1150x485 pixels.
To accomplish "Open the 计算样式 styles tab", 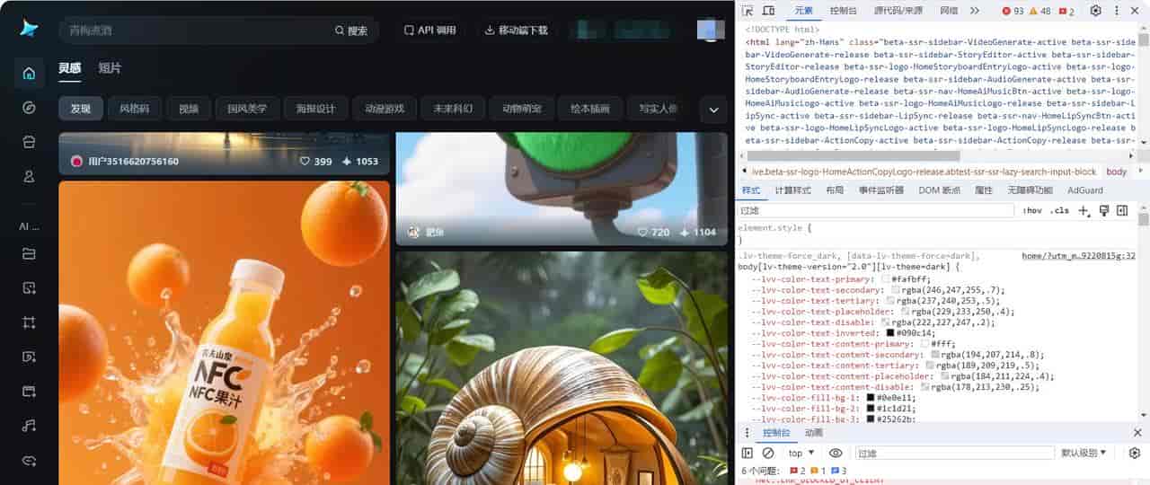I will (792, 190).
